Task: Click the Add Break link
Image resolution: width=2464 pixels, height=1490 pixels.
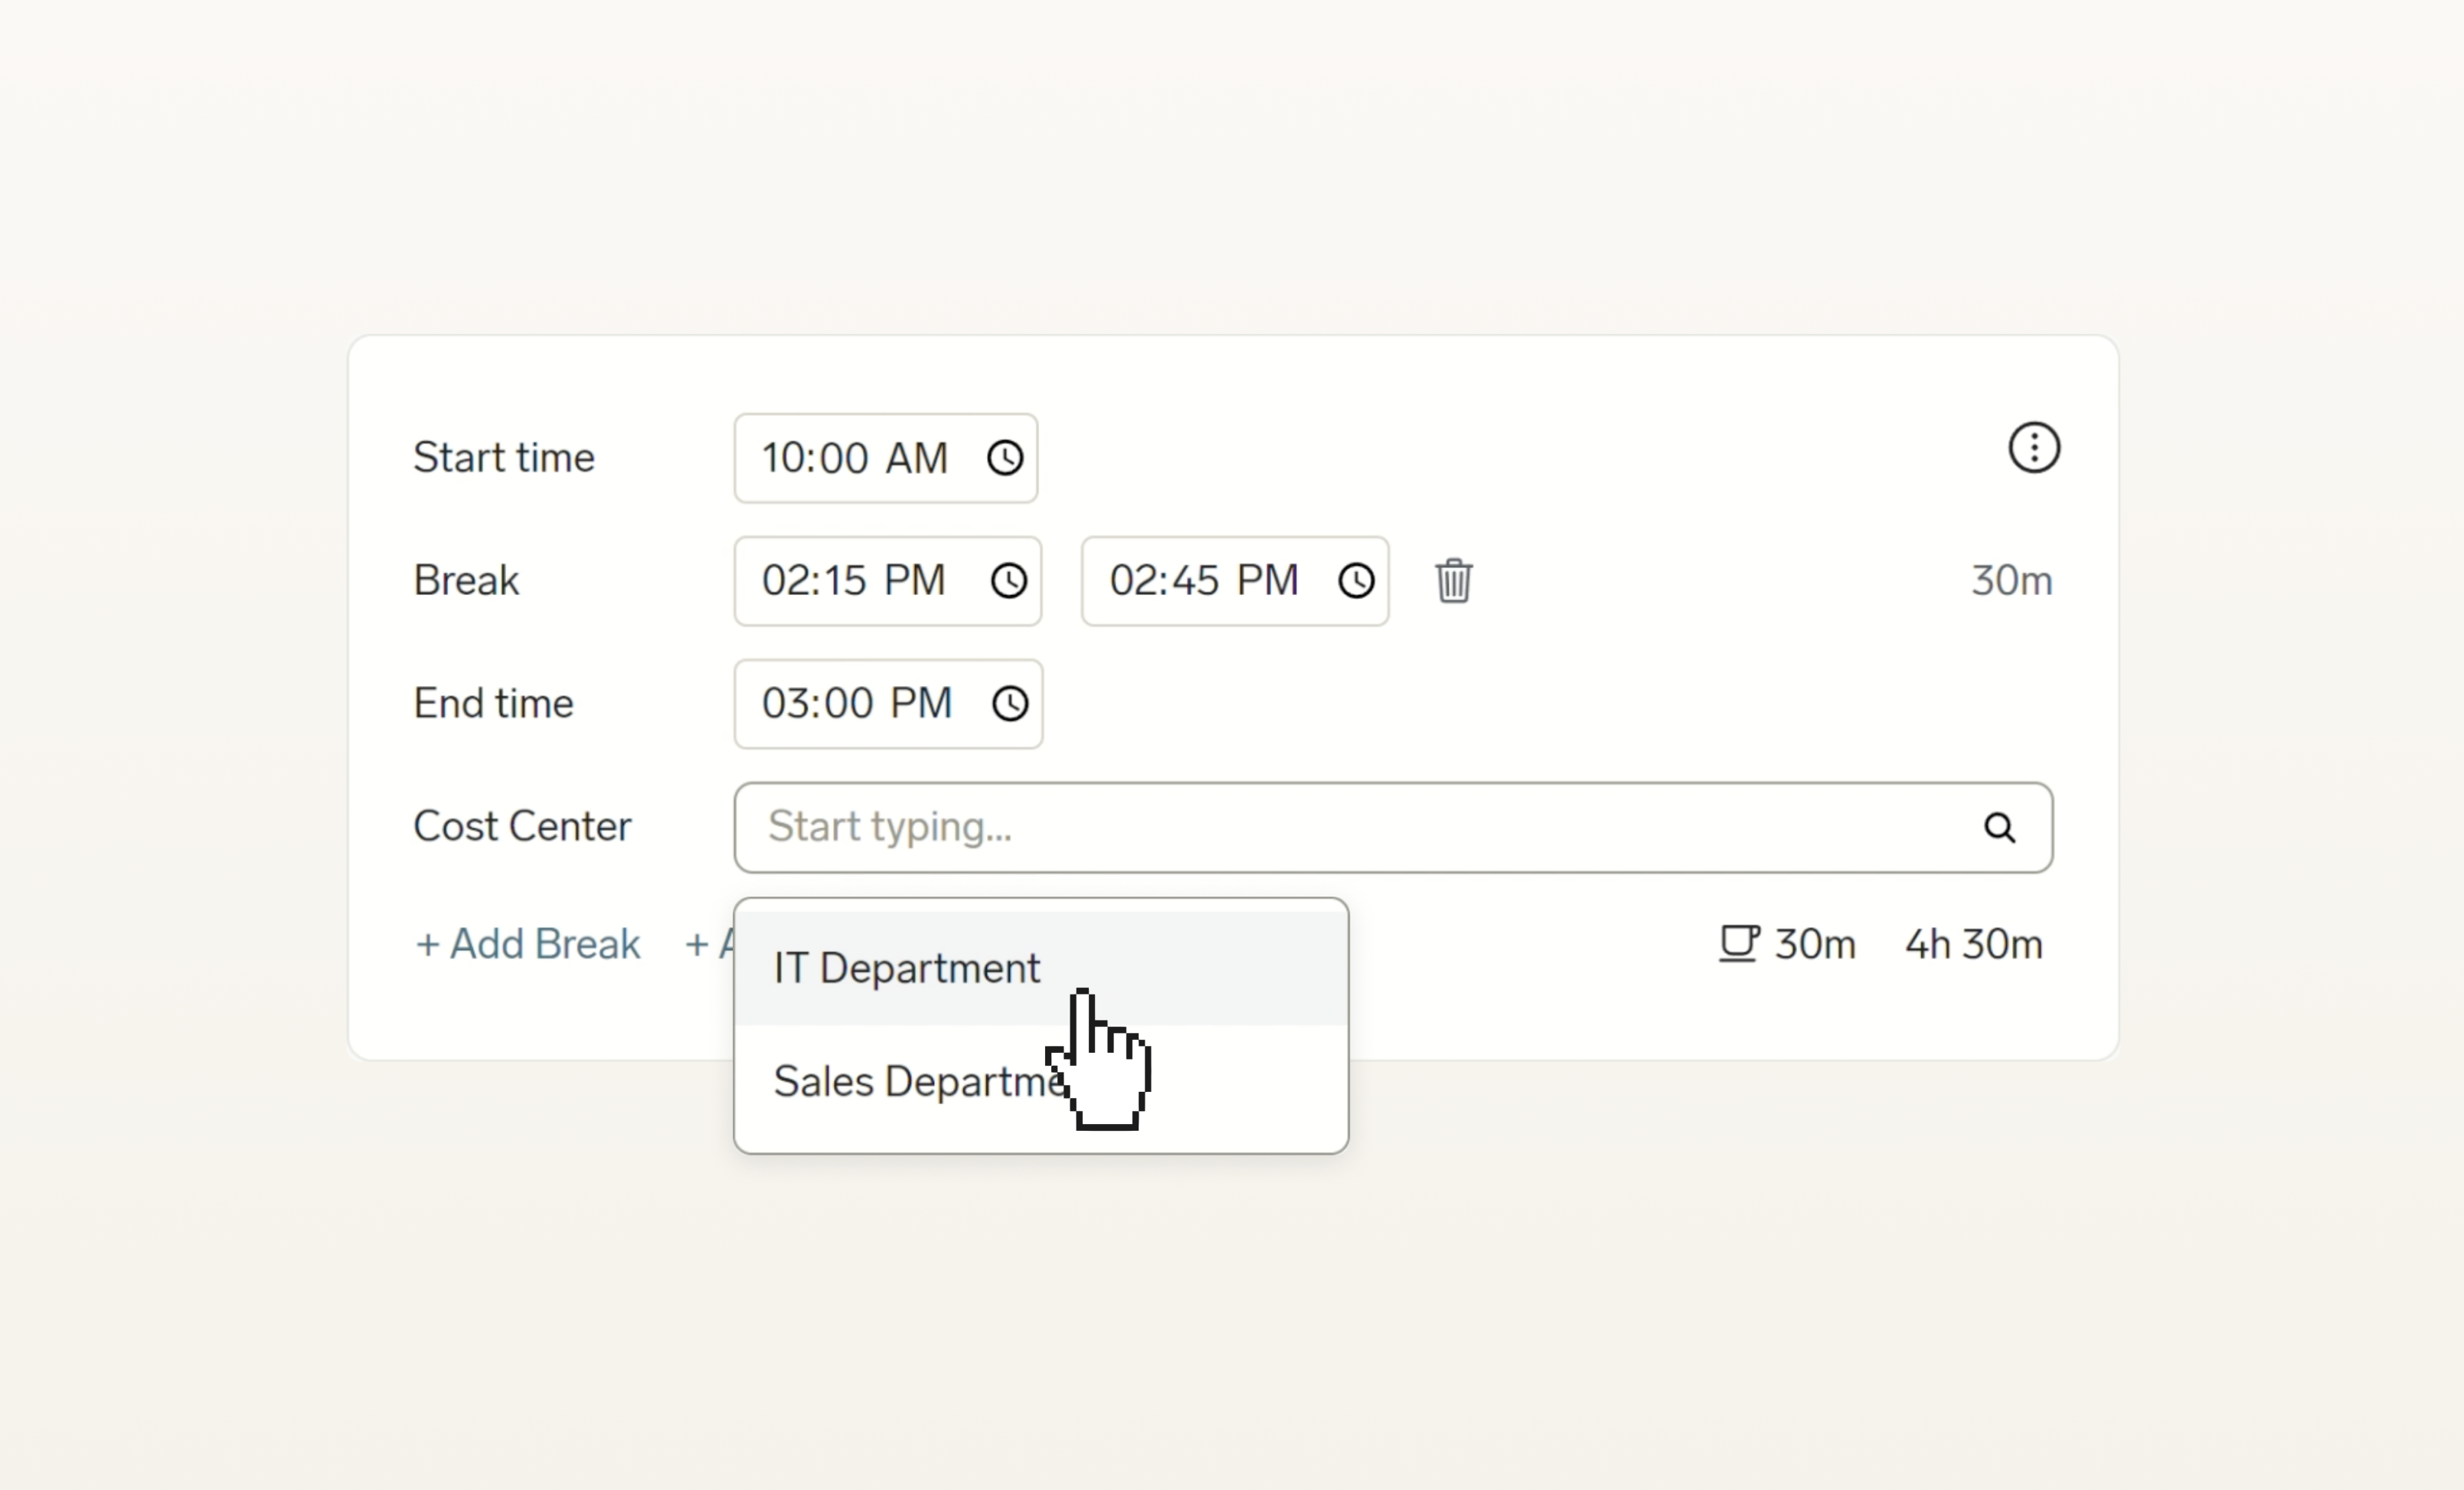Action: click(527, 943)
